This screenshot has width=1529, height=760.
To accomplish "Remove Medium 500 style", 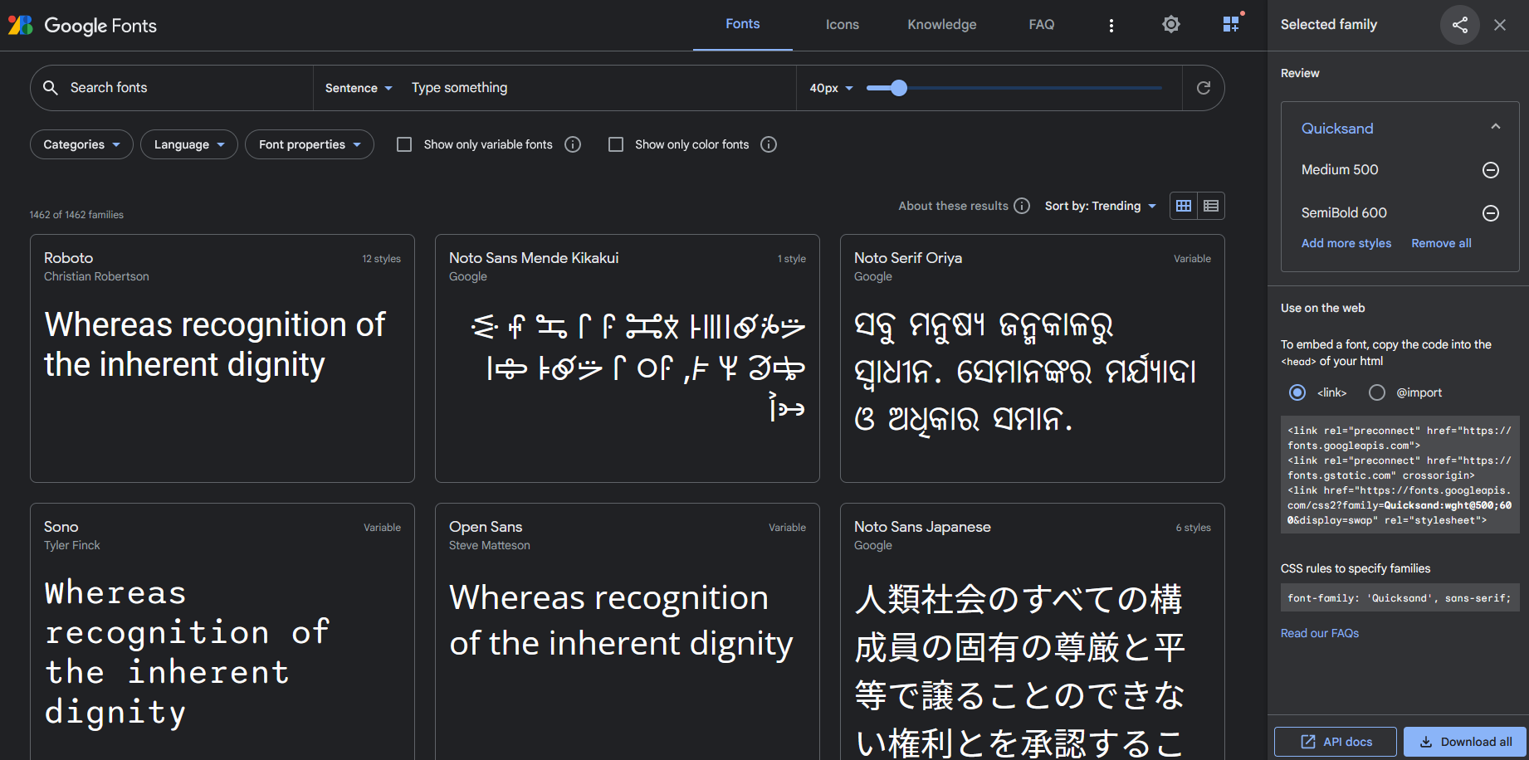I will (1491, 170).
